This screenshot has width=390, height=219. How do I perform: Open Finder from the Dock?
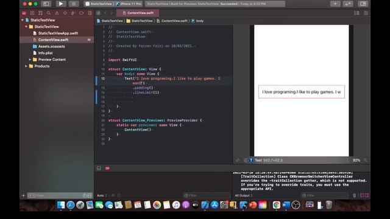coord(61,205)
